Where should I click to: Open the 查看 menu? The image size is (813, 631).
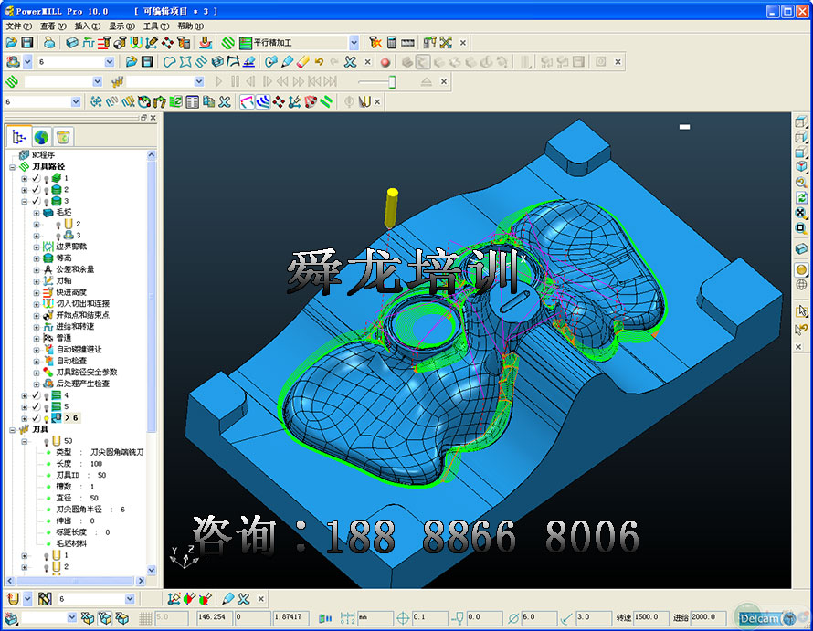(53, 26)
